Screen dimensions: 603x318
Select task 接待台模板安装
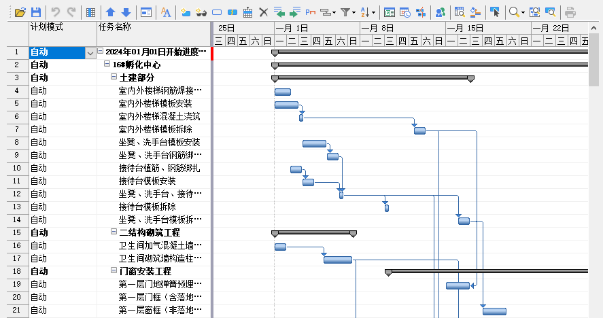pyautogui.click(x=148, y=181)
